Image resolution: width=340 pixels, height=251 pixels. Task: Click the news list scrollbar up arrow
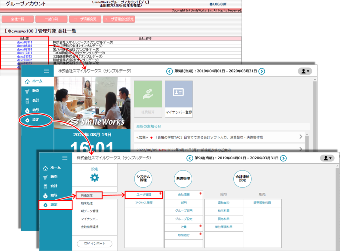(x=307, y=134)
